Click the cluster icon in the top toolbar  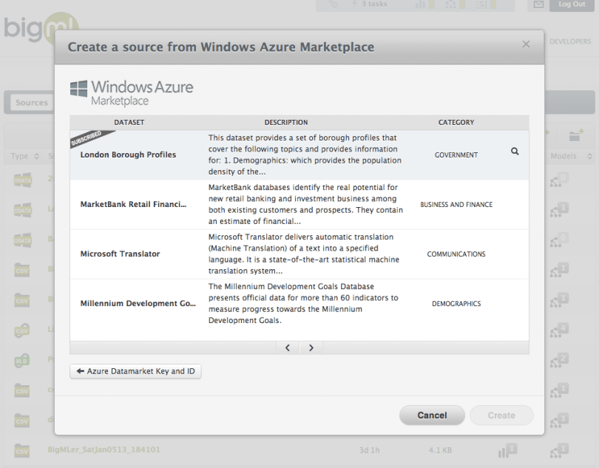[x=450, y=4]
